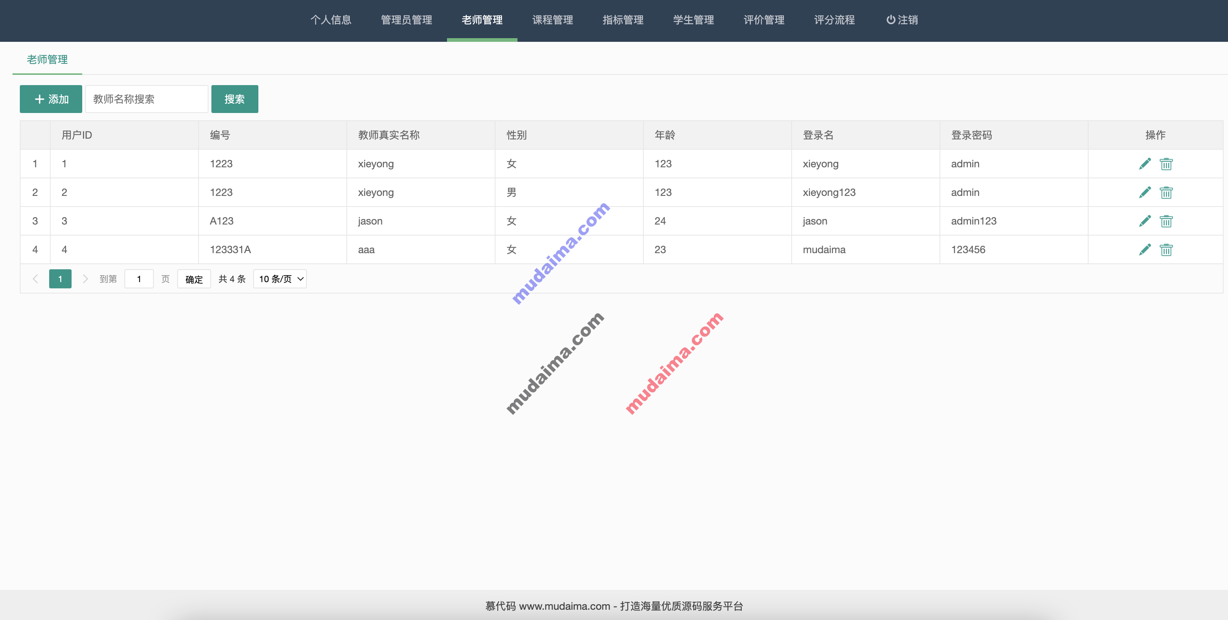The height and width of the screenshot is (620, 1228).
Task: Delete teacher row with login xieyong
Action: [x=1166, y=164]
